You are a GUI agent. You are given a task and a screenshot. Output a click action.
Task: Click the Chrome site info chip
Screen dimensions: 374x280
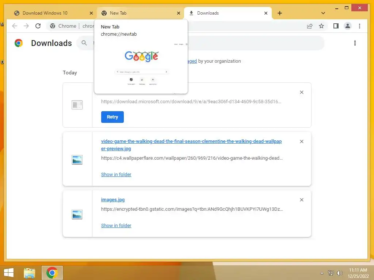click(x=63, y=26)
